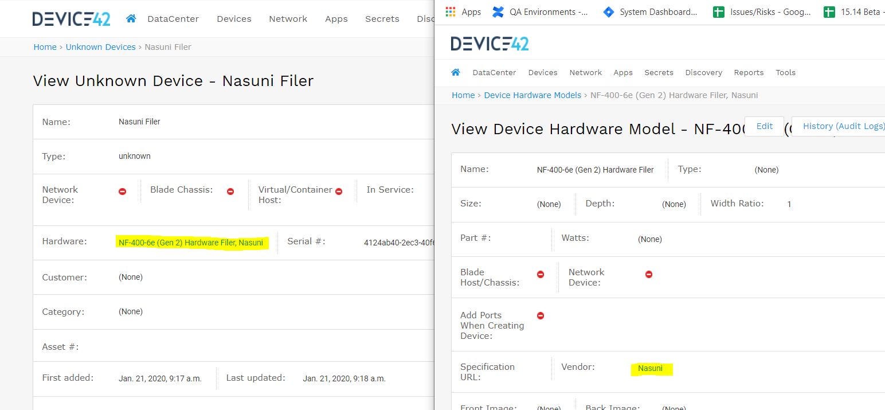Click Device42 logo in right window

(x=490, y=44)
